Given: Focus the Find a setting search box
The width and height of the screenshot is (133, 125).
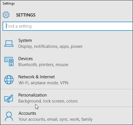Looking at the screenshot, I should (68, 26).
